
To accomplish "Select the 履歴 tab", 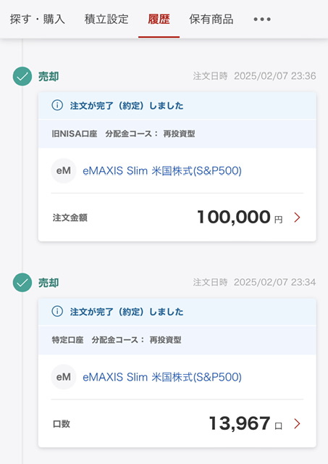I will (159, 20).
